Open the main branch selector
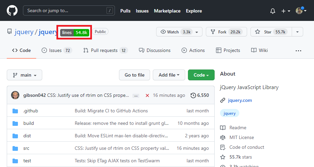314x167 pixels. (x=24, y=75)
